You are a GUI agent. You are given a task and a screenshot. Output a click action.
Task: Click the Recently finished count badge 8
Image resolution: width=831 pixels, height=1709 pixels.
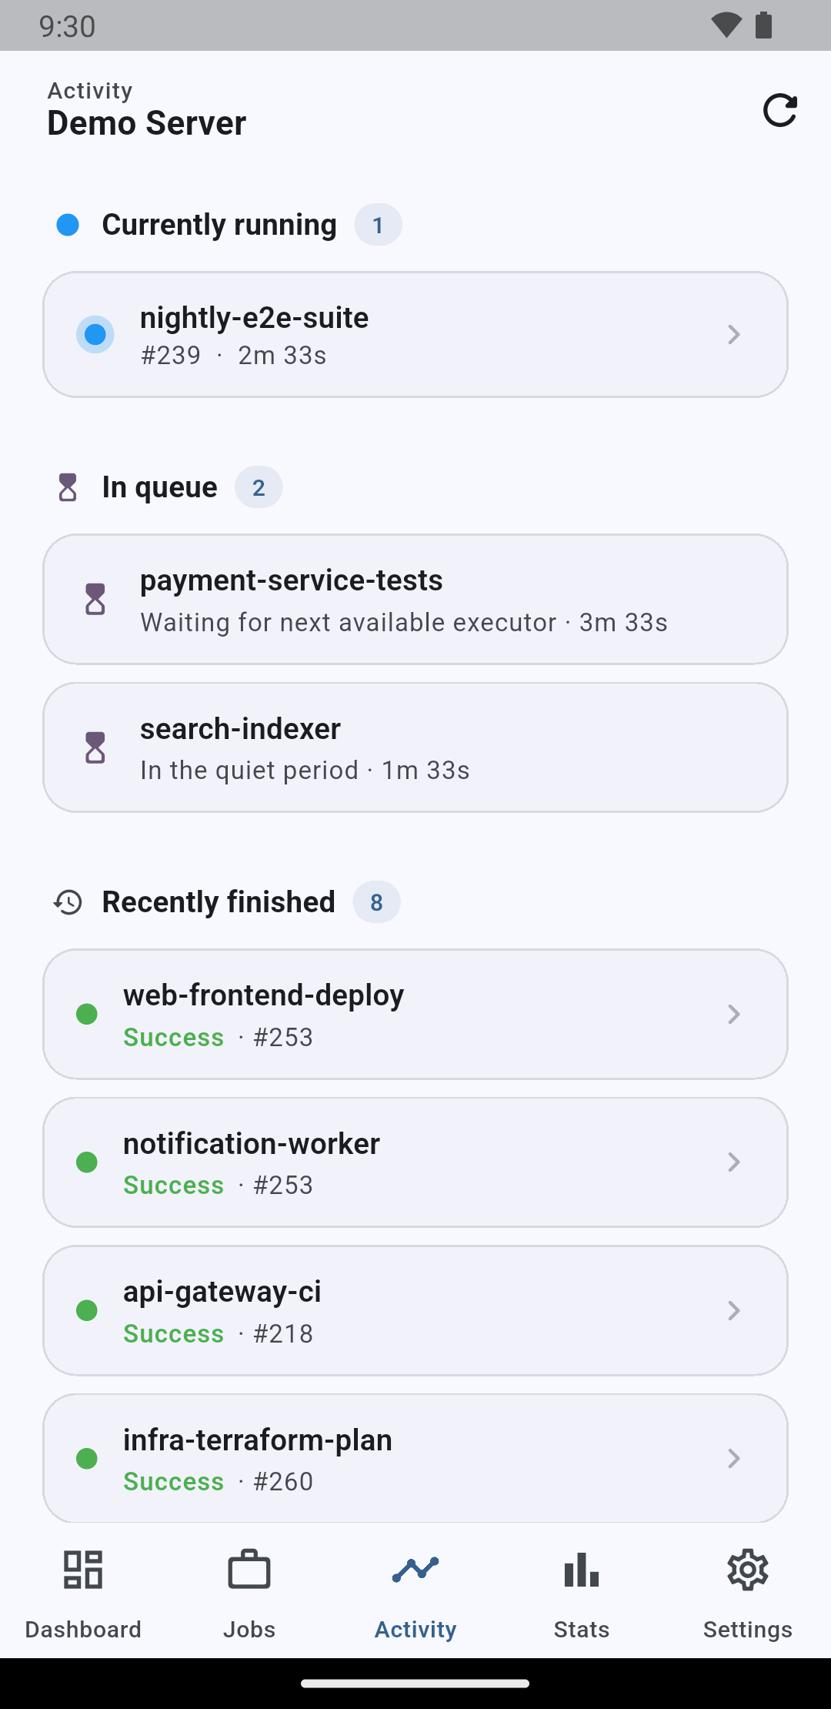point(376,902)
